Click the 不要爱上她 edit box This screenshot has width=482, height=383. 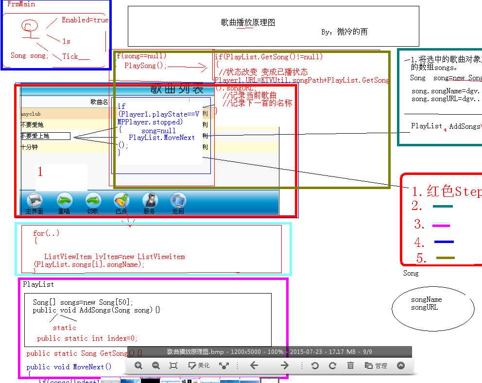coord(46,136)
